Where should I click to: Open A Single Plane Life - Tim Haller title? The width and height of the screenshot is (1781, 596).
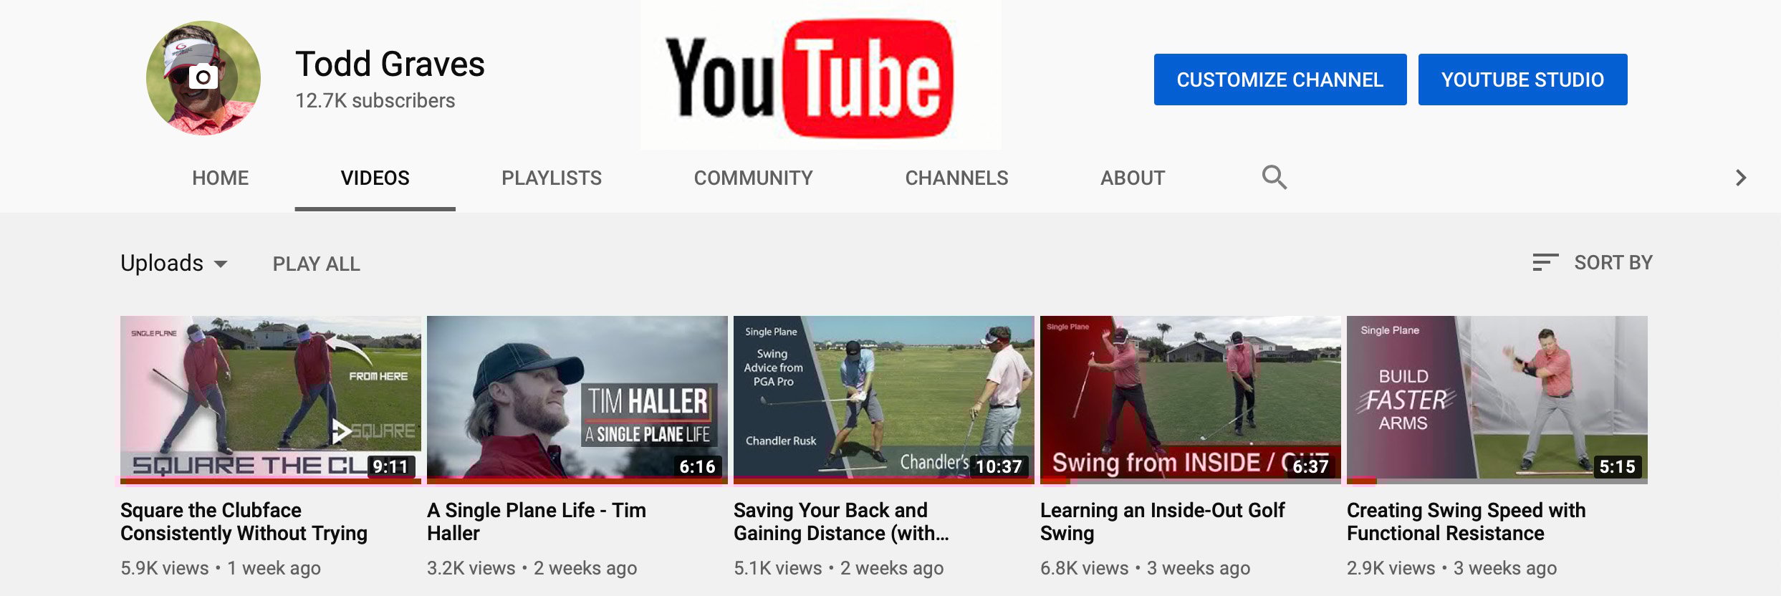pyautogui.click(x=537, y=521)
